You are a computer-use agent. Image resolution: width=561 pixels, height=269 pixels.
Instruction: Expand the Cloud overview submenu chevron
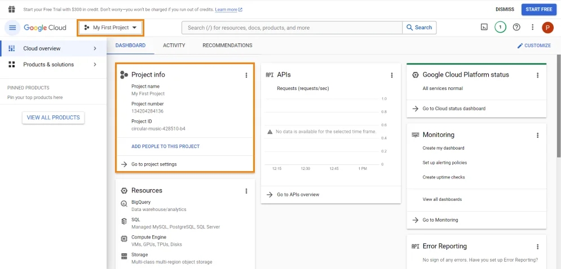[x=95, y=48]
